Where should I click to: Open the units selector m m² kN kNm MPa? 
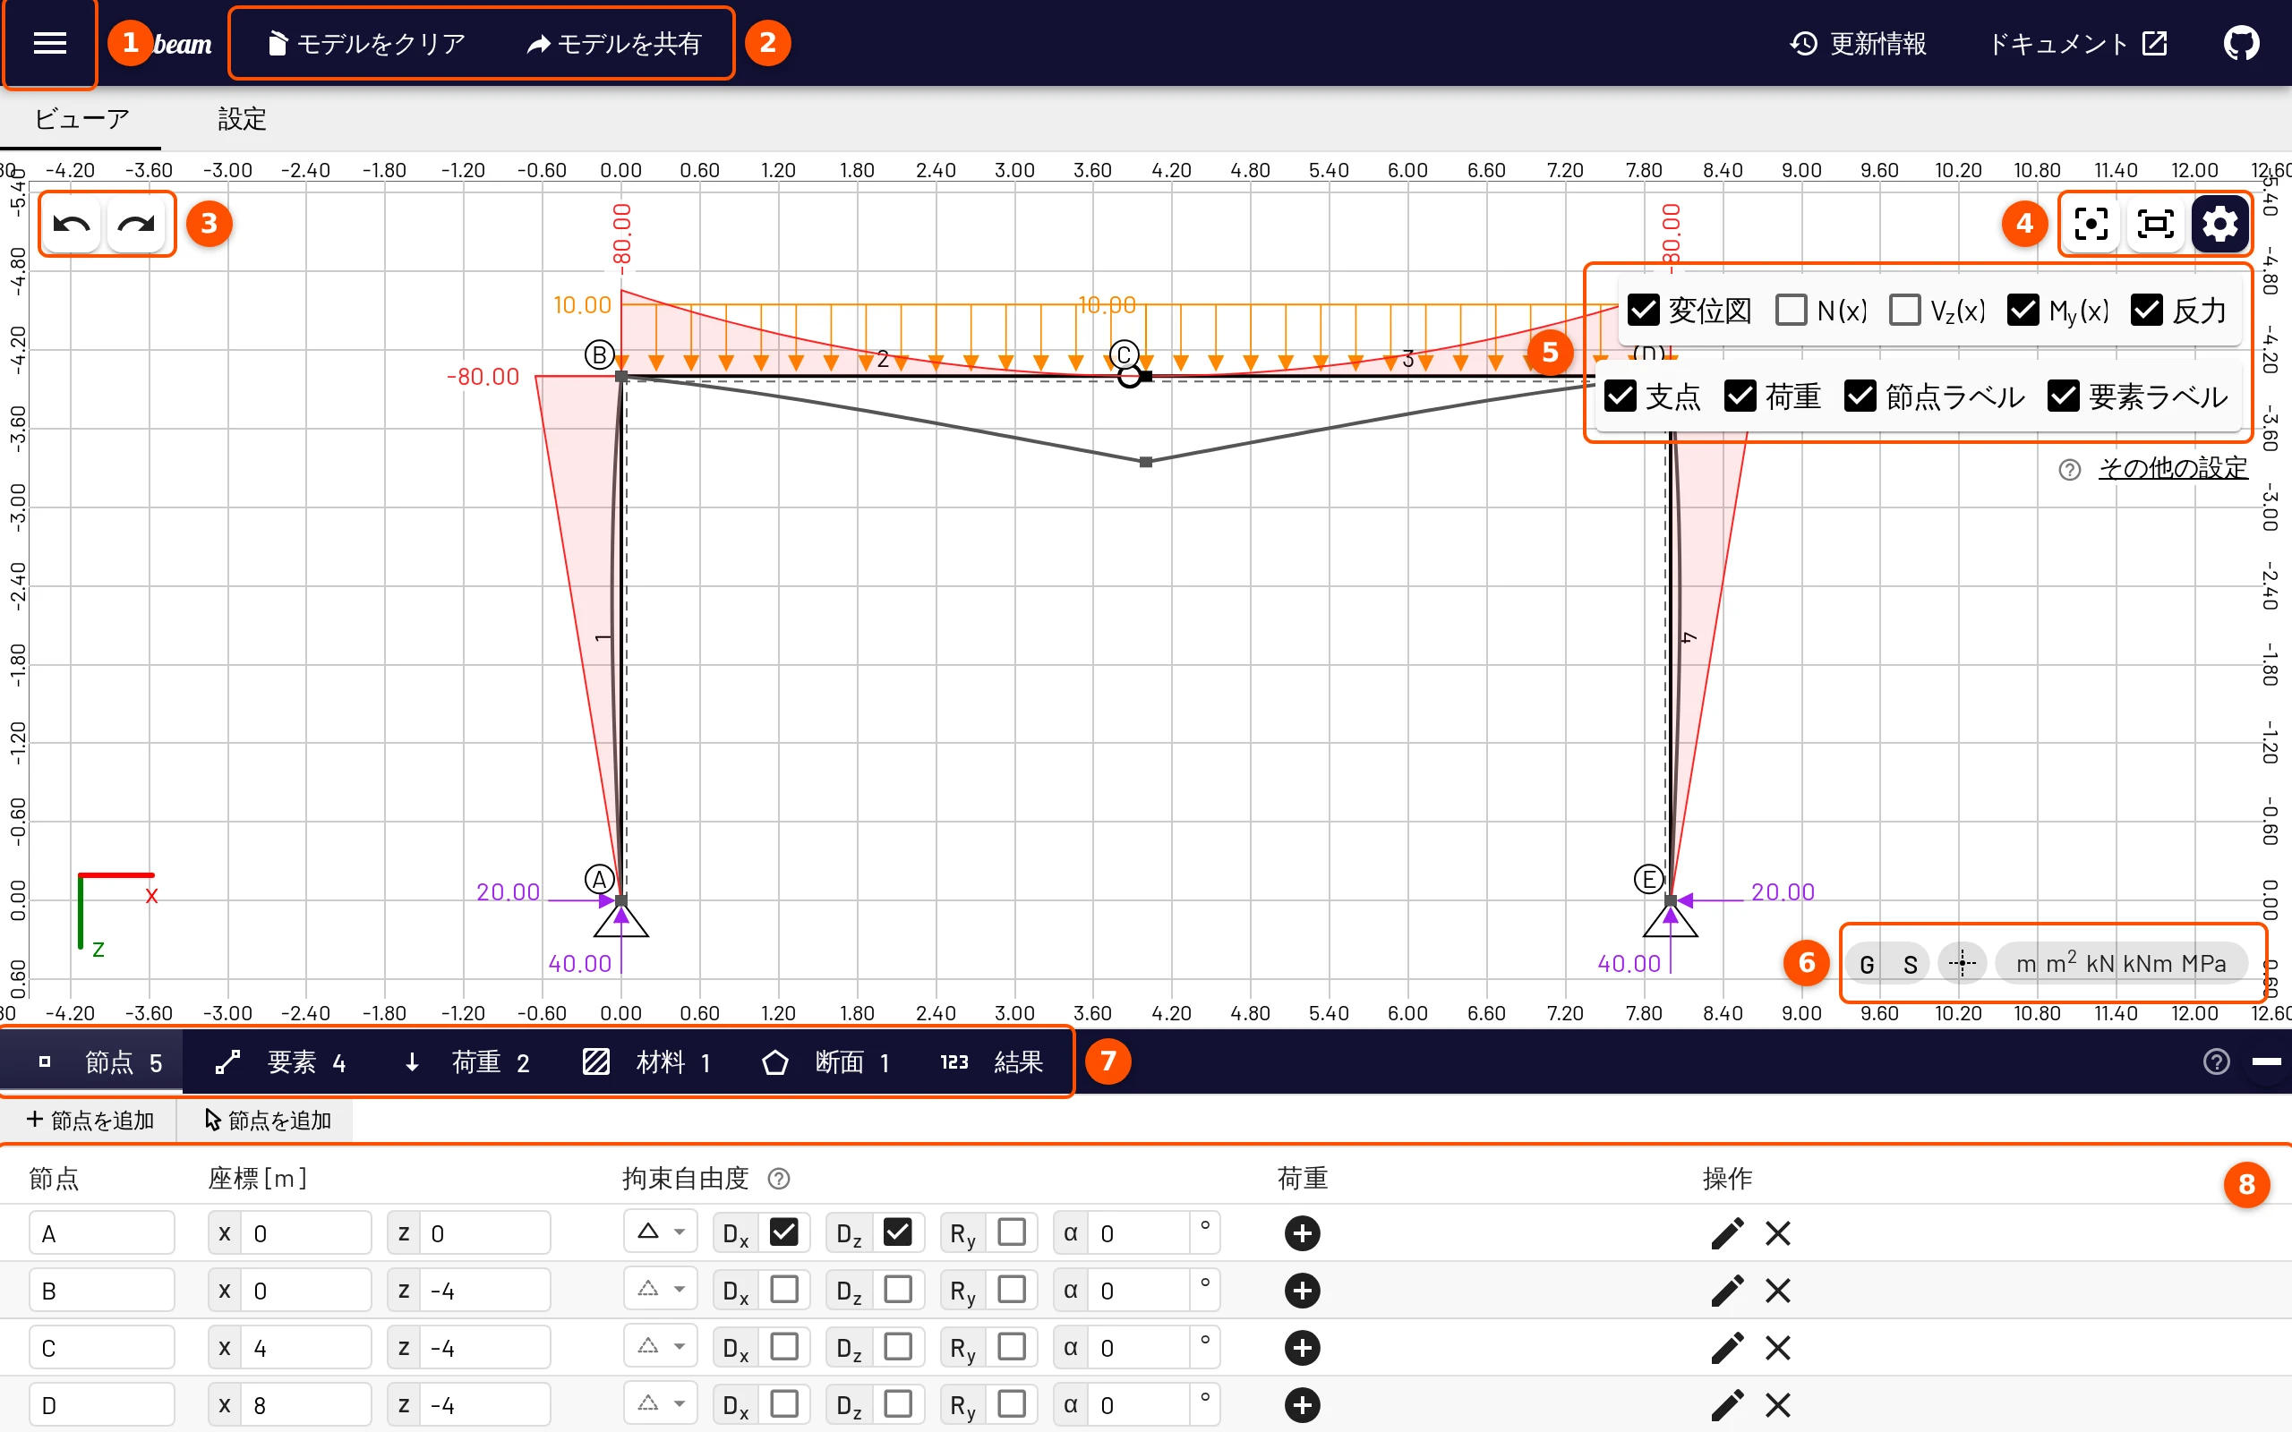(2121, 963)
